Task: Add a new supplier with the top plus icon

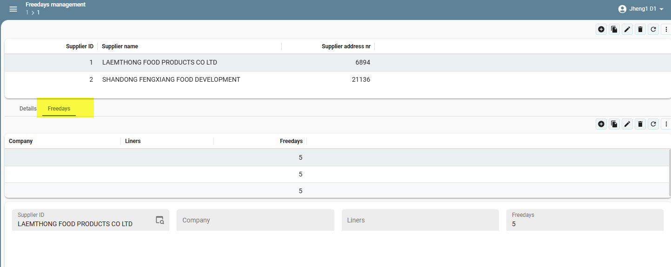Action: 601,29
